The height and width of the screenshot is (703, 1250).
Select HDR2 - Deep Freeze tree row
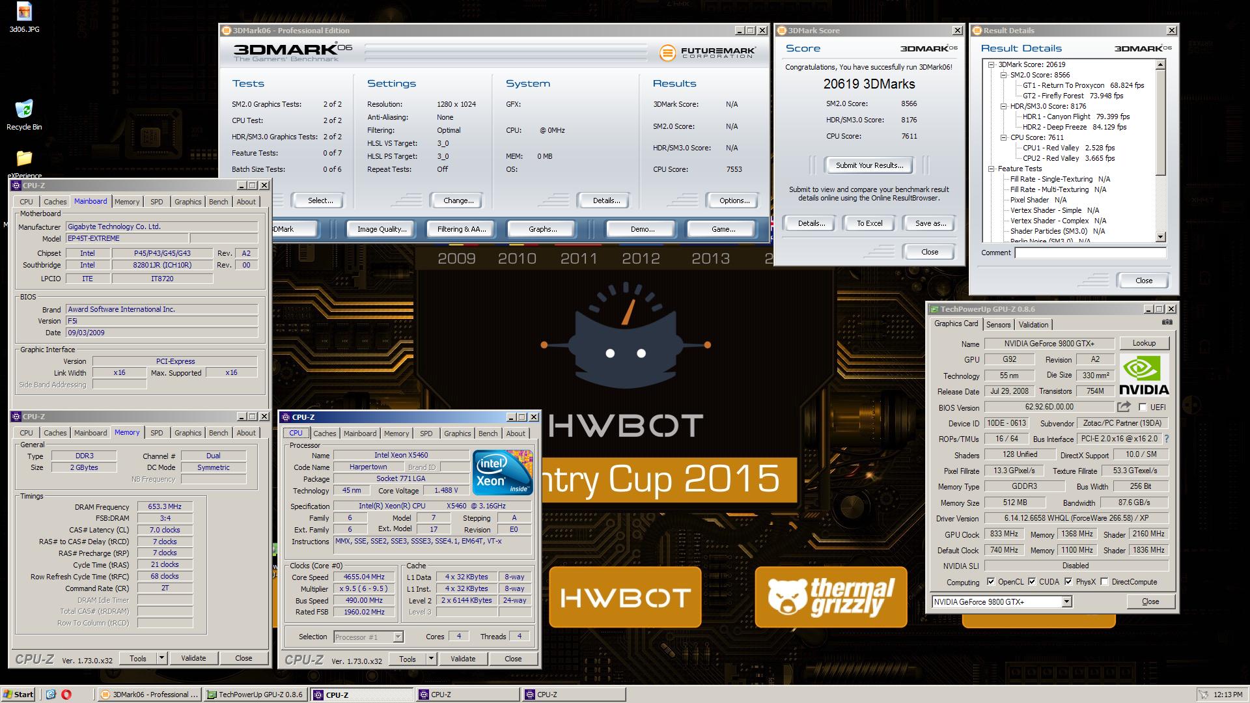pyautogui.click(x=1074, y=127)
